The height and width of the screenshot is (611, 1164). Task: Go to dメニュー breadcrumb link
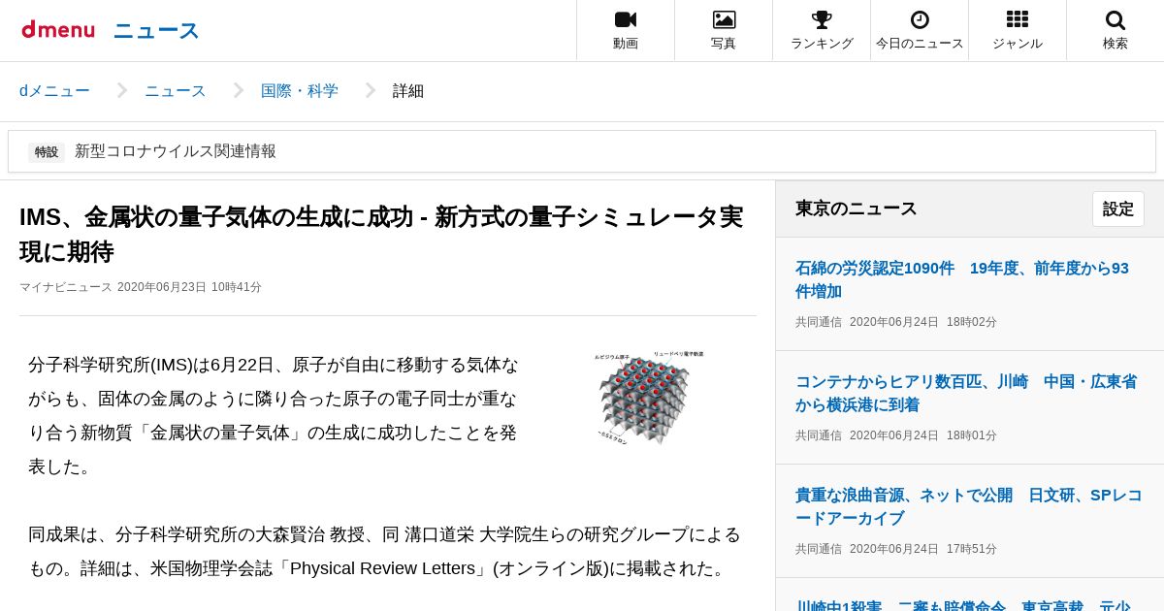click(x=54, y=91)
